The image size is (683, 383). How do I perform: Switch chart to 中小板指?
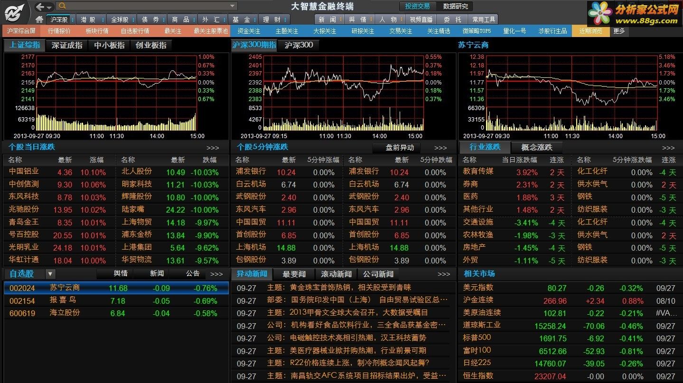click(109, 45)
